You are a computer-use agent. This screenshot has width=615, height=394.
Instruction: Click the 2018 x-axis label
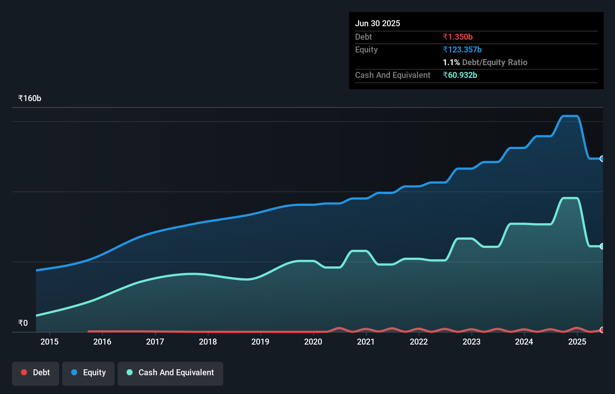[208, 342]
